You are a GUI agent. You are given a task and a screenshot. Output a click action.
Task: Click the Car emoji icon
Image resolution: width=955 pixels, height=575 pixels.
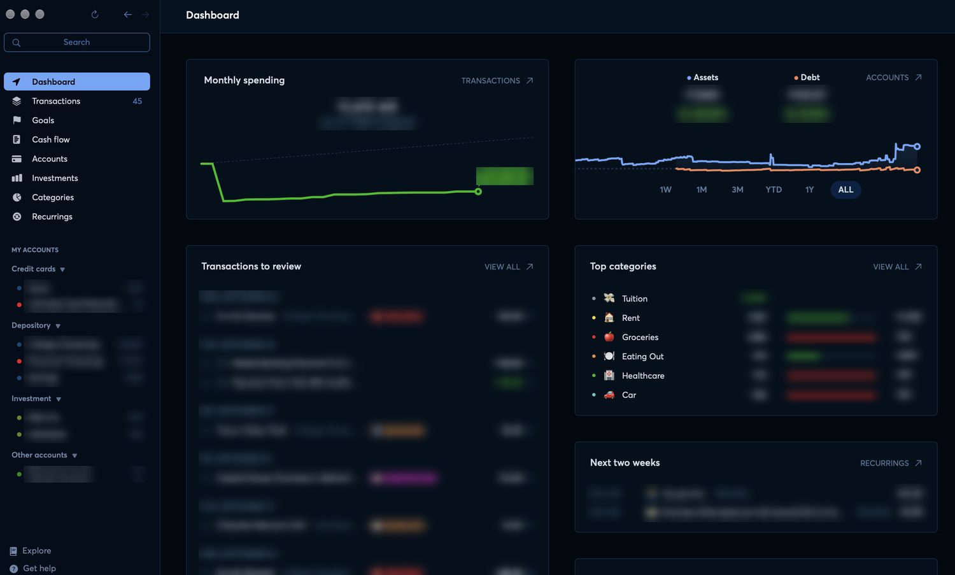click(x=609, y=395)
